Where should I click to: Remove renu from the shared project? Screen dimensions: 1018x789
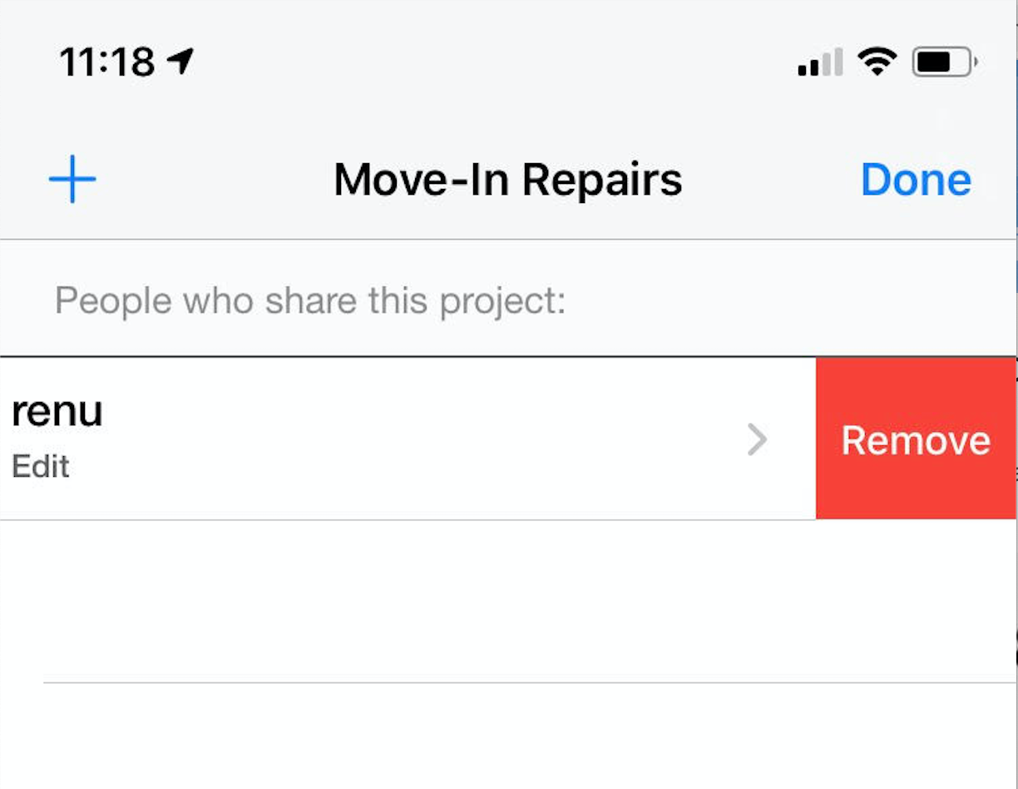click(x=916, y=439)
